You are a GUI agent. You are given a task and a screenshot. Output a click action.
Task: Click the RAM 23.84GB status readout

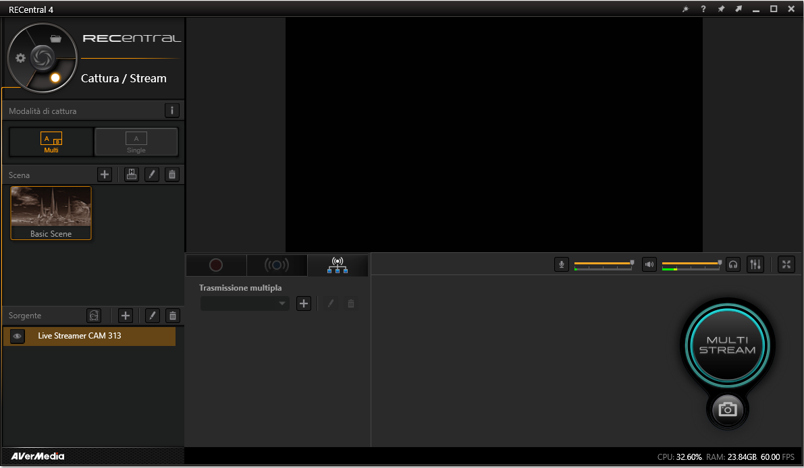731,457
